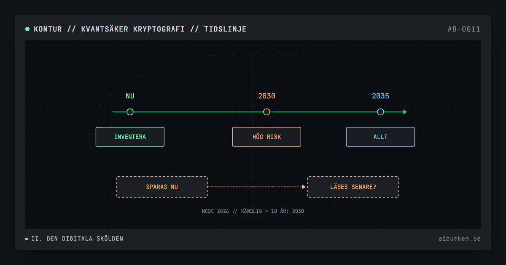Viewport: 506px width, 265px height.
Task: Select the orange 2030 timeline circle
Action: pyautogui.click(x=266, y=112)
